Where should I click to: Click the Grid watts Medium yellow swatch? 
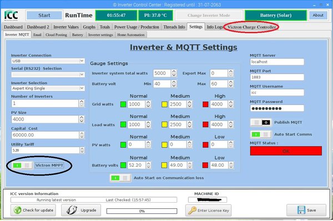(x=164, y=104)
